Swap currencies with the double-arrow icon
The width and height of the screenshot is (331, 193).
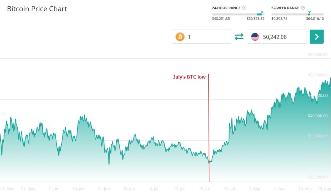click(x=239, y=37)
